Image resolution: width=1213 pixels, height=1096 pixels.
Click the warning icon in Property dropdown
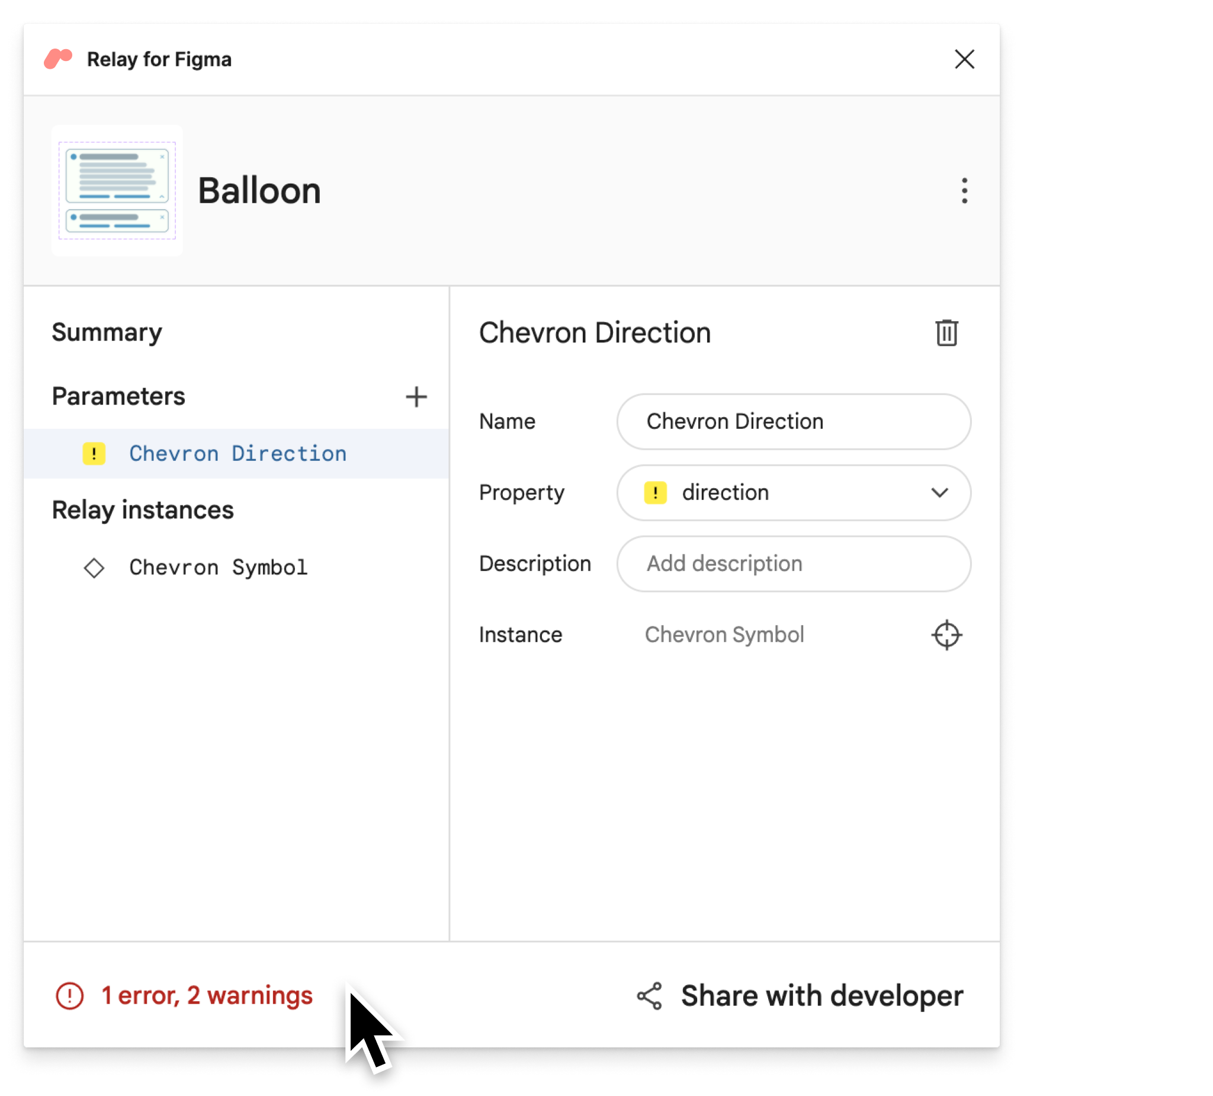point(655,492)
